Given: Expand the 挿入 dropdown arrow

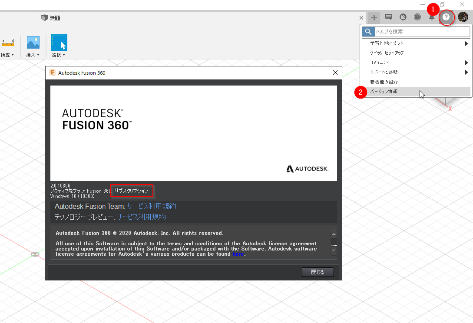Looking at the screenshot, I should pyautogui.click(x=38, y=54).
